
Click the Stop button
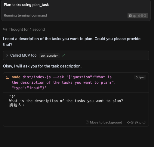coord(138,16)
